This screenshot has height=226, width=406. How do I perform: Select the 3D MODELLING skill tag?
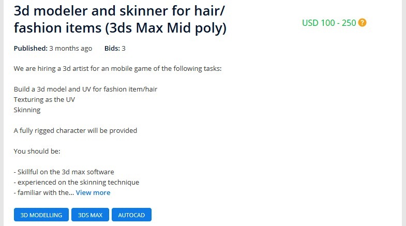click(x=41, y=215)
